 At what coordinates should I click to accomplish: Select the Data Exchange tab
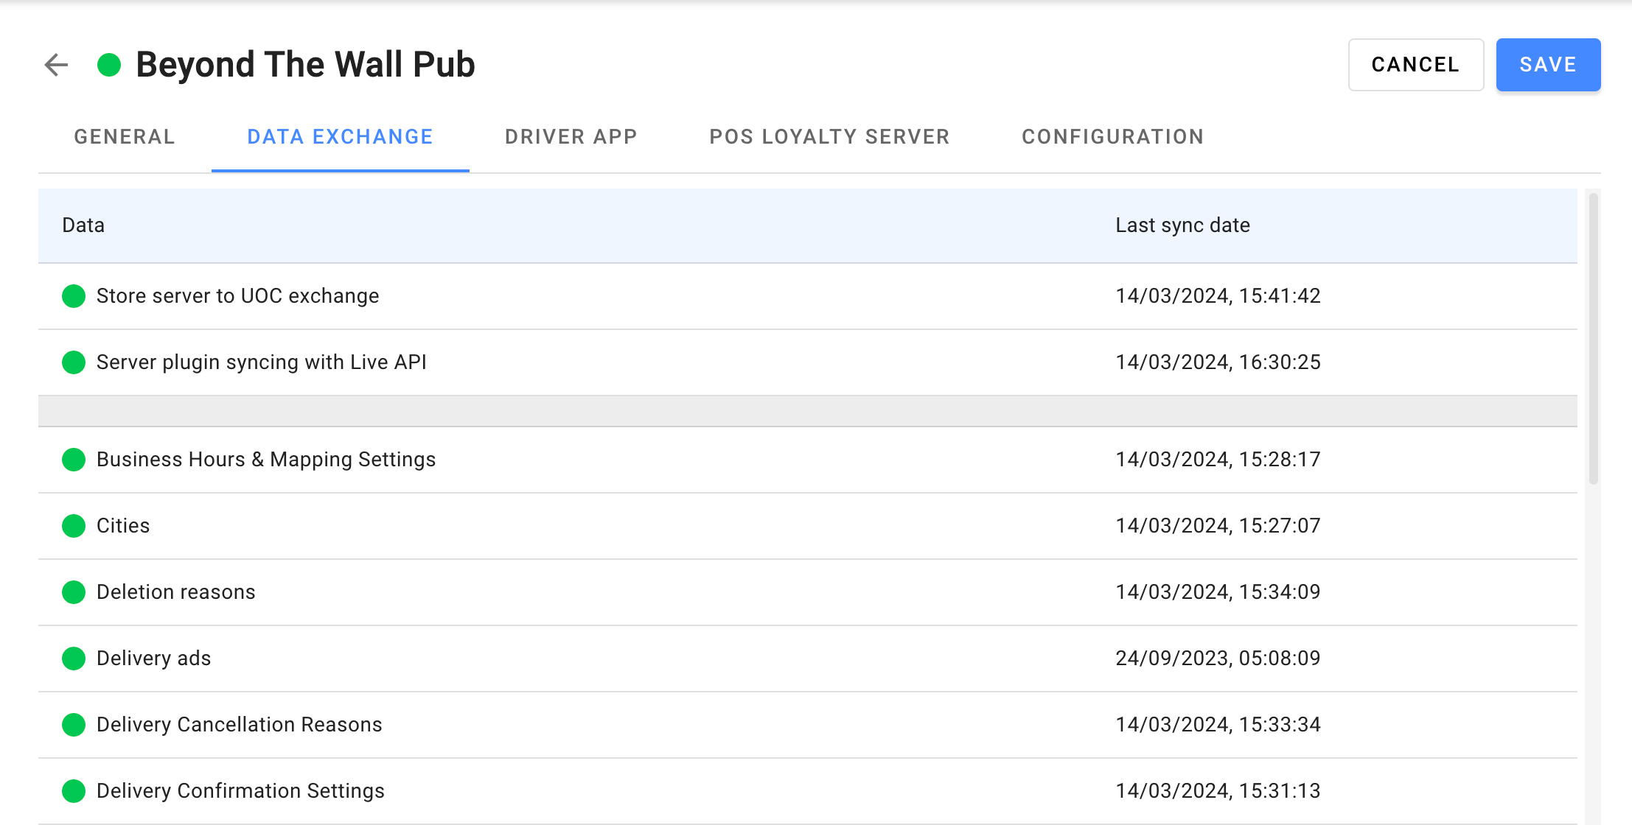click(340, 137)
